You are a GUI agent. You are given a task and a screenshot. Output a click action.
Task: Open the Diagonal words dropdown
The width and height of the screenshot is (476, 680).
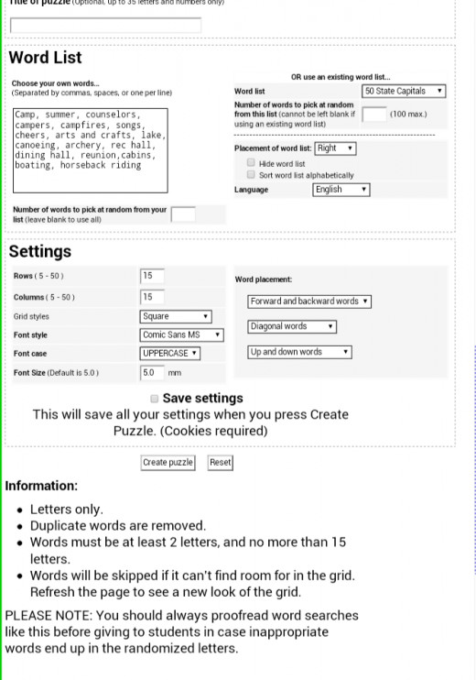pyautogui.click(x=292, y=326)
